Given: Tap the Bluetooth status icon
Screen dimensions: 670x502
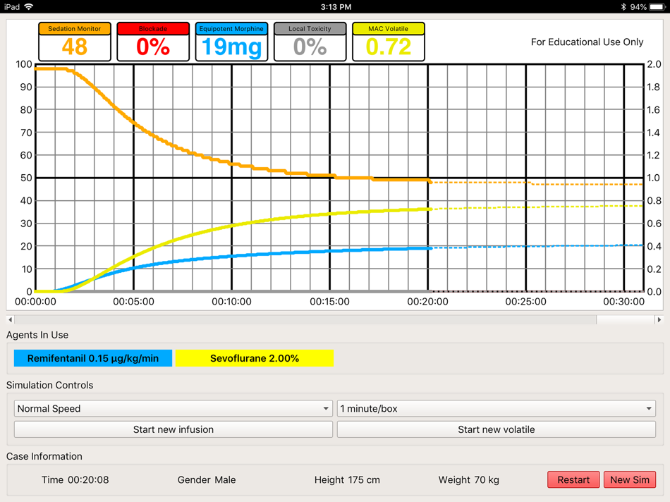Looking at the screenshot, I should (623, 7).
